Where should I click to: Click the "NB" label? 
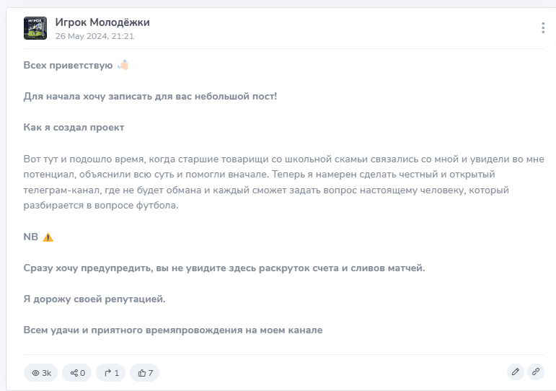[31, 237]
